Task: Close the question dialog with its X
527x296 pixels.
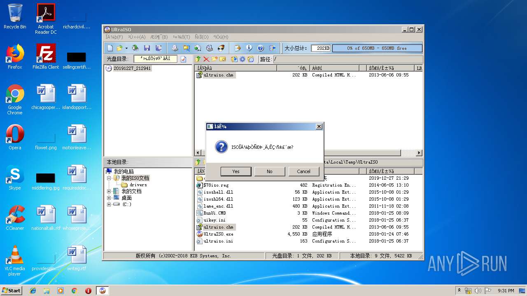Action: point(319,127)
